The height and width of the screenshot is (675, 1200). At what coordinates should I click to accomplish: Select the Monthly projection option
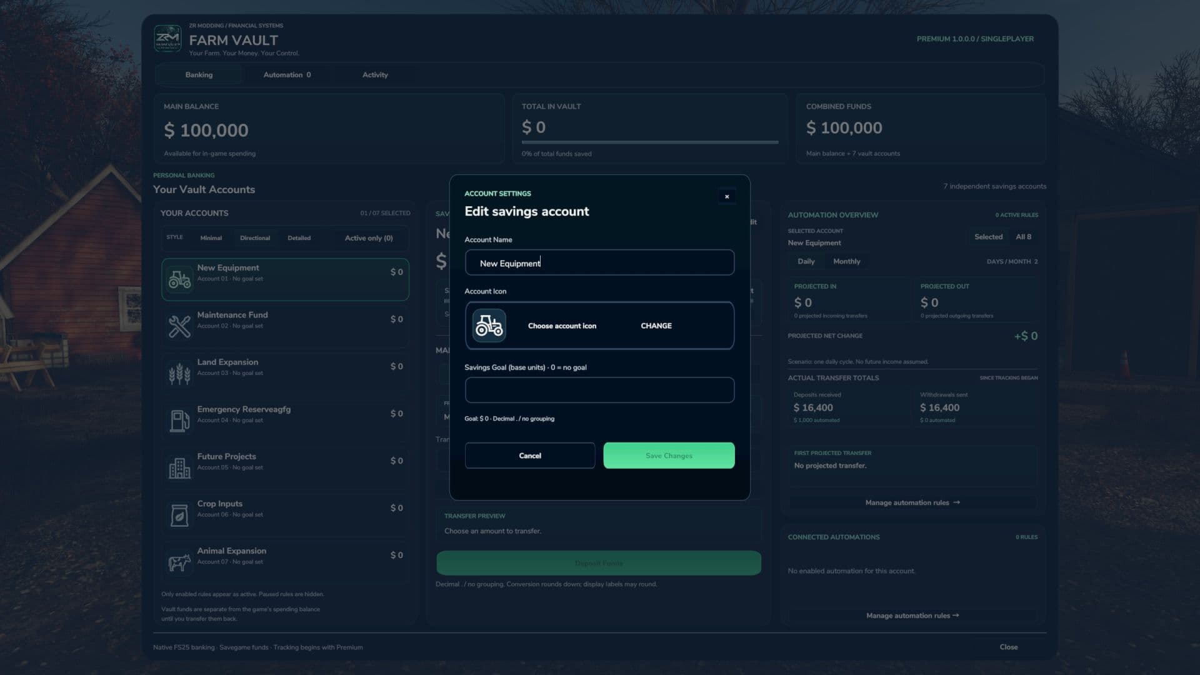tap(847, 261)
